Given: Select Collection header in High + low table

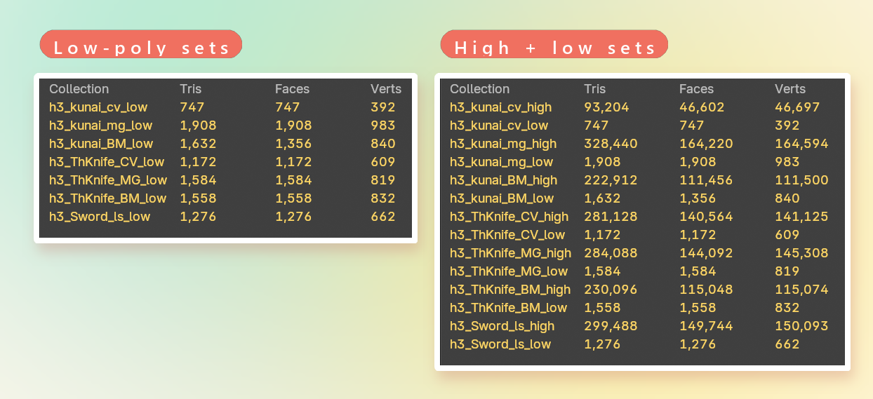Looking at the screenshot, I should pyautogui.click(x=480, y=89).
